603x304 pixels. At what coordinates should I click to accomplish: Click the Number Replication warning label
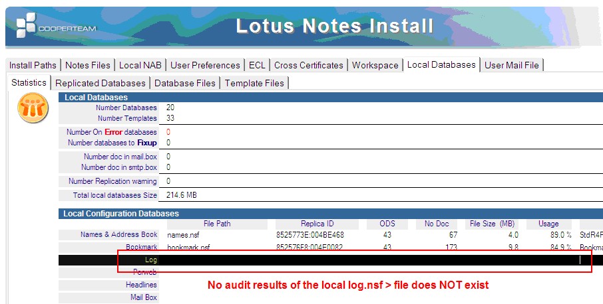[112, 181]
